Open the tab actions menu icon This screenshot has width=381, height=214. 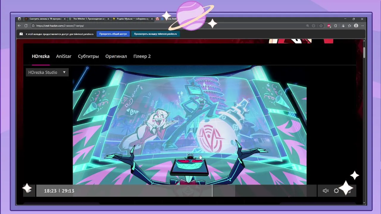click(x=19, y=19)
